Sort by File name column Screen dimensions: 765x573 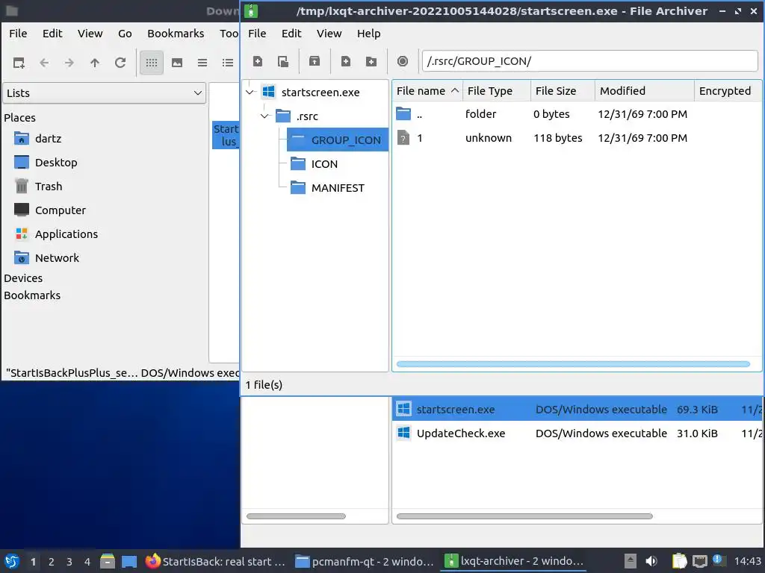pyautogui.click(x=427, y=91)
